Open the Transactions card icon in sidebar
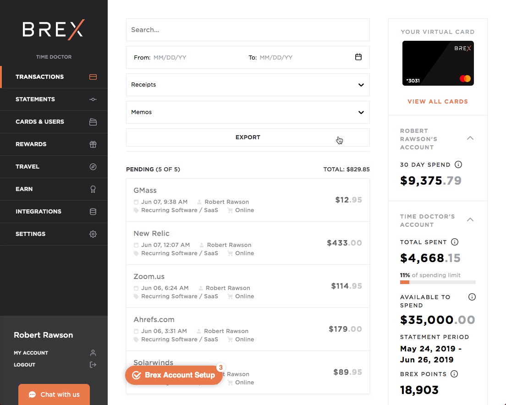Image resolution: width=506 pixels, height=405 pixels. coord(93,77)
